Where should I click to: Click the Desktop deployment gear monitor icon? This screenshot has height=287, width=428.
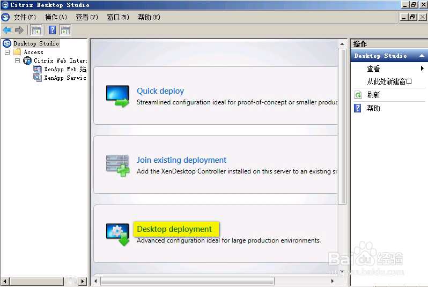tap(117, 235)
